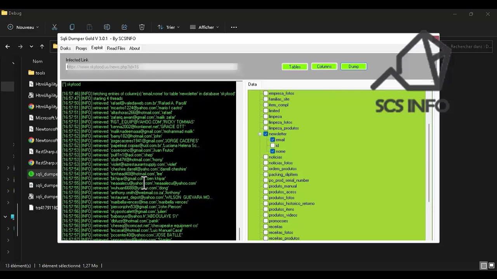Switch Explorer to large icons view icon
Viewport: 497px width, 279px height.
(x=491, y=266)
